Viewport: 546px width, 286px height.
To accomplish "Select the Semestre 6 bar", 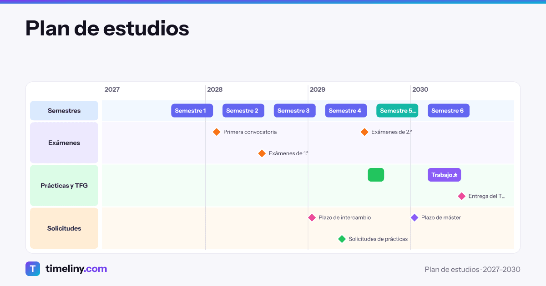I will point(449,111).
